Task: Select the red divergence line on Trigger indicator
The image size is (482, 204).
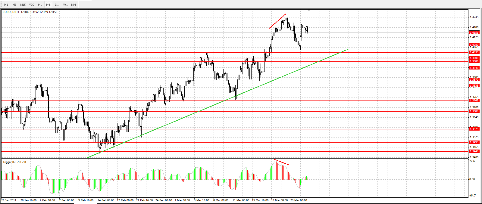Action: coord(281,162)
